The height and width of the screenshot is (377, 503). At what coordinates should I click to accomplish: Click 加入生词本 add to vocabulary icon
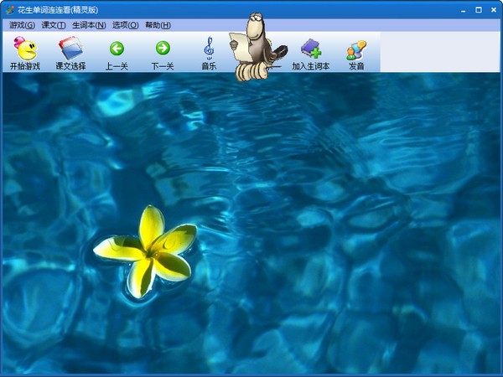[x=310, y=52]
